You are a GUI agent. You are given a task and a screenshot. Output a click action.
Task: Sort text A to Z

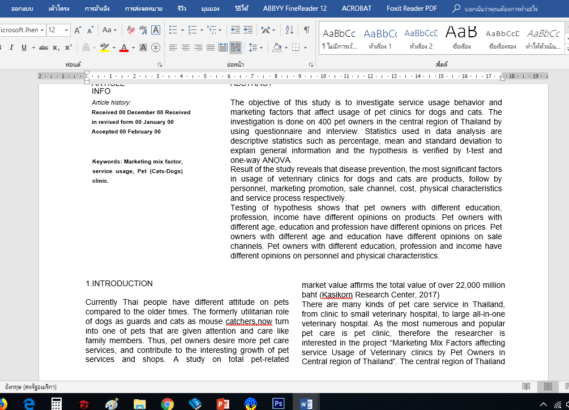(289, 30)
